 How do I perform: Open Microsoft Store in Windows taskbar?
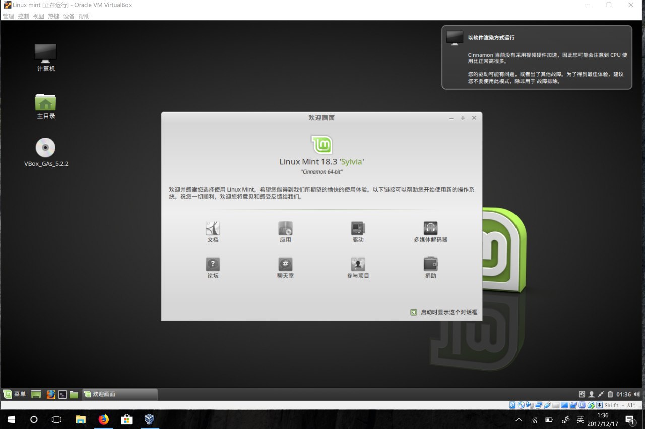coord(126,419)
